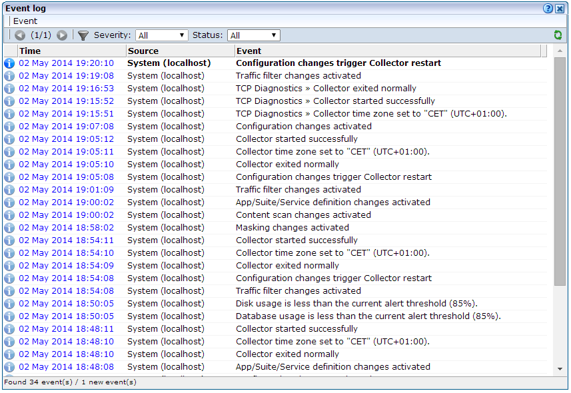Sort by Time column header
Screen dimensions: 571x393
click(x=72, y=51)
